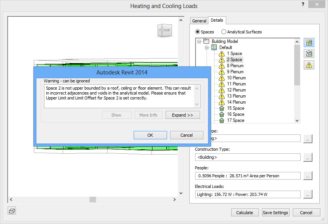Click the Electrical Loads field with Lighting 156.72 W
The height and width of the screenshot is (224, 328).
pyautogui.click(x=248, y=194)
